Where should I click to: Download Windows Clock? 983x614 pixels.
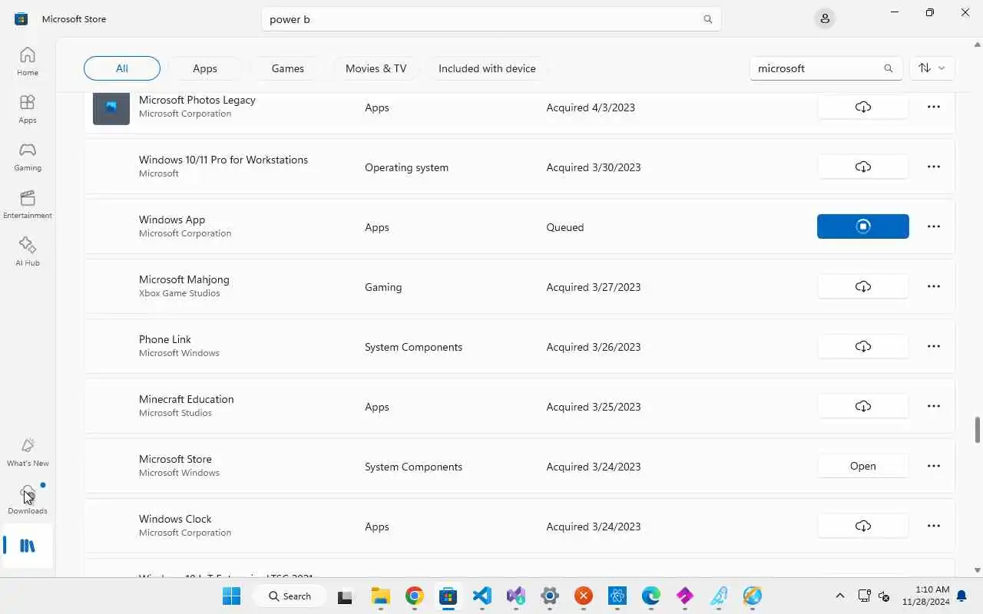click(863, 526)
